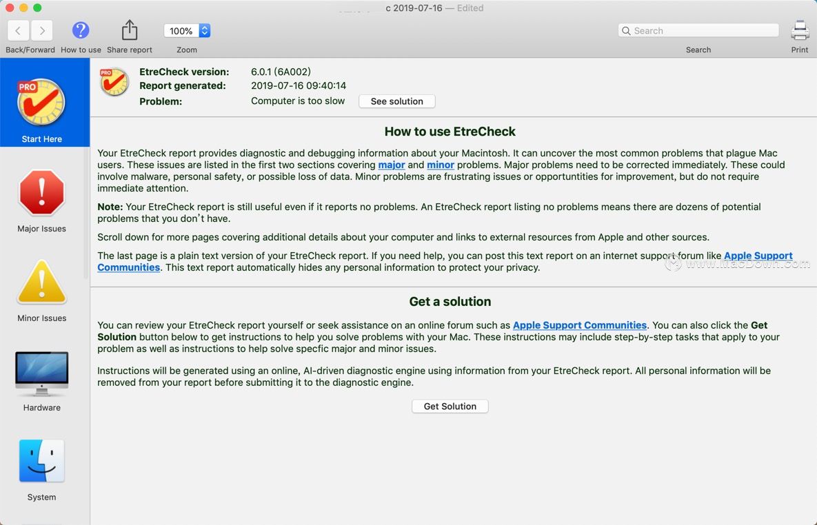This screenshot has width=817, height=525.
Task: Open the System section in sidebar
Action: tap(41, 461)
